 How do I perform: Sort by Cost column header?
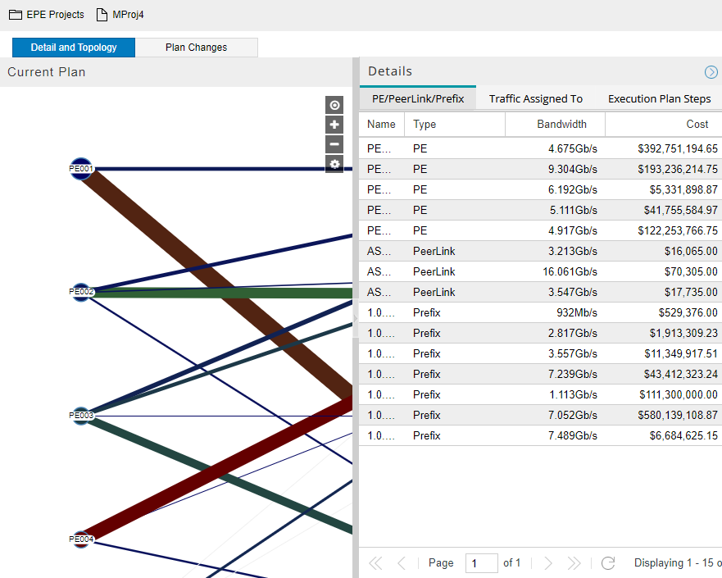664,125
